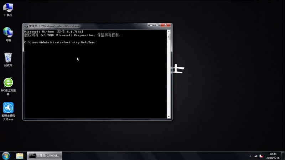Viewport: 285px width, 160px height.
Task: Click the 'Microsoft Windows [版本 6.1.7601]' line
Action: (54, 32)
